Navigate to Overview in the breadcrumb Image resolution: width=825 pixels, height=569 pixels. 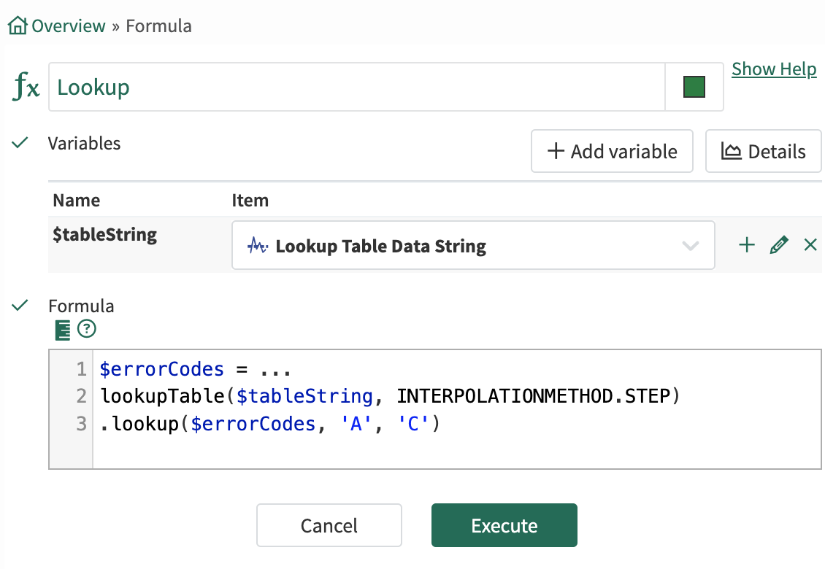coord(69,26)
